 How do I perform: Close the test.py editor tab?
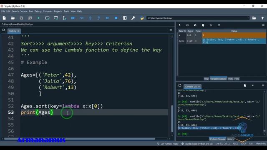point(18,31)
